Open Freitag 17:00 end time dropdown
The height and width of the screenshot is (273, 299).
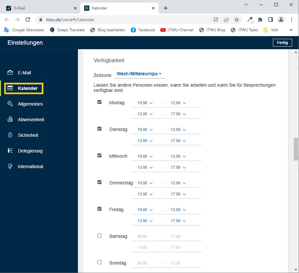click(x=178, y=221)
